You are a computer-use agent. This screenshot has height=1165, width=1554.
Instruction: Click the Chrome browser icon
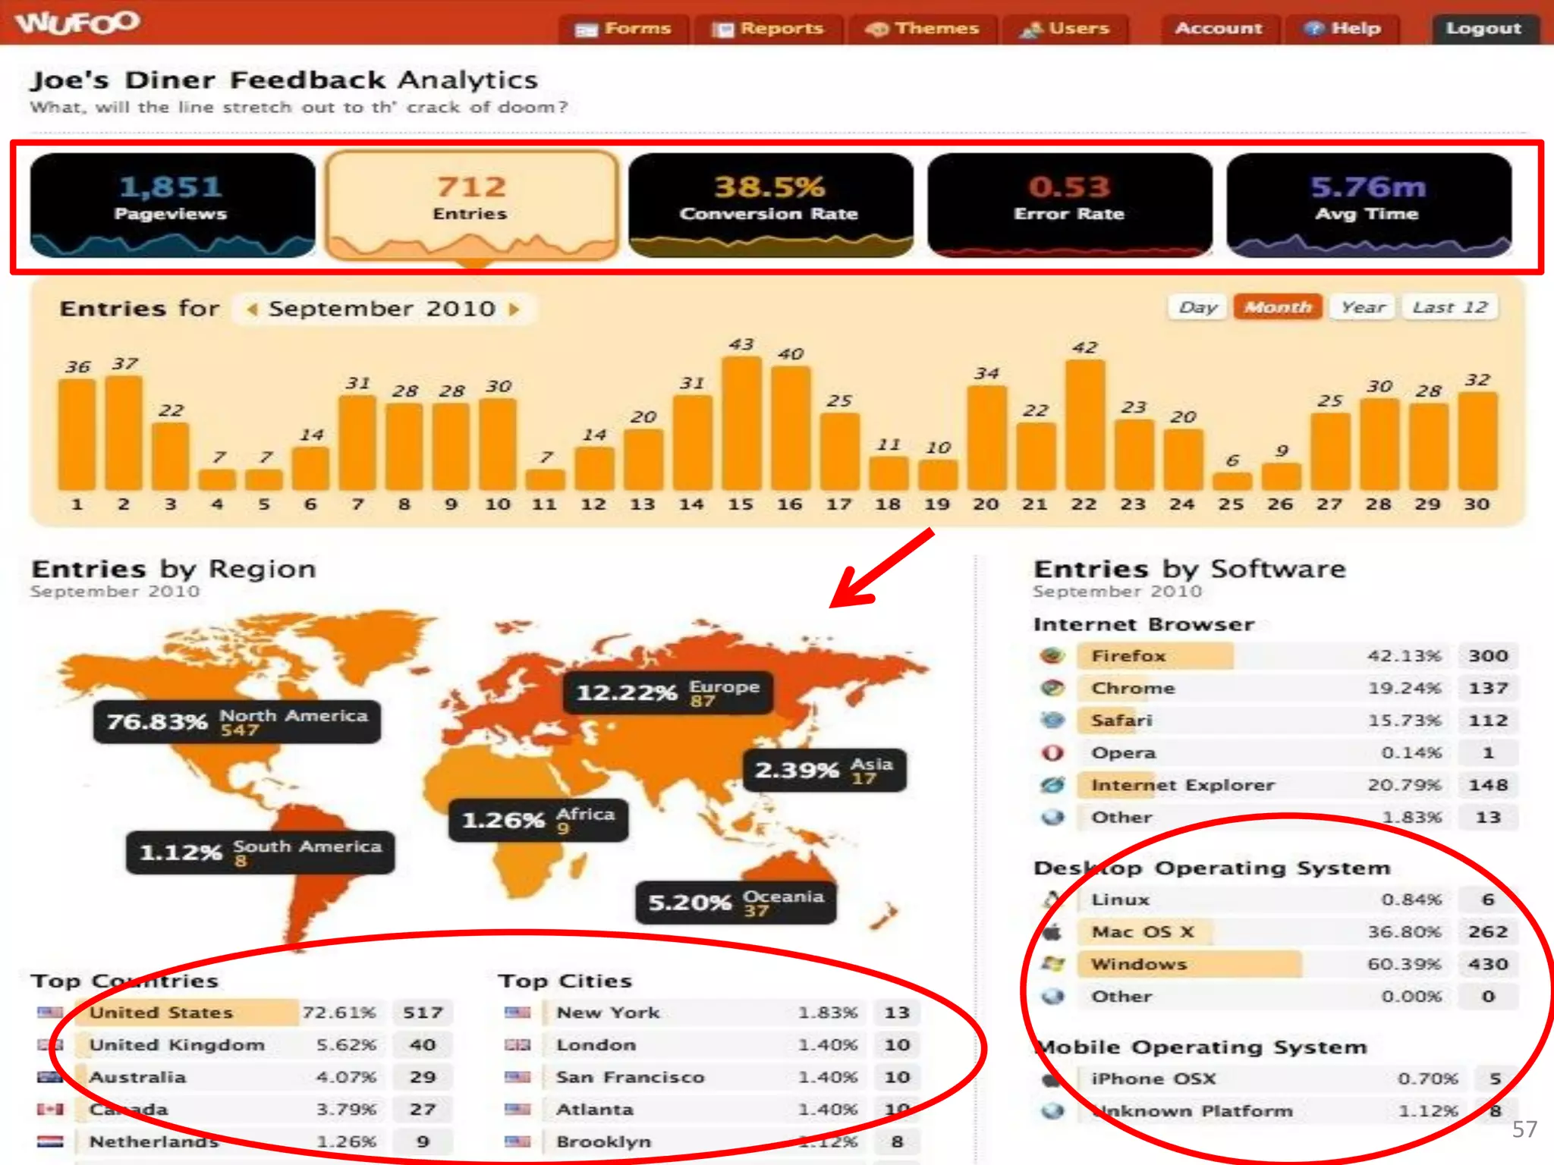tap(1052, 688)
